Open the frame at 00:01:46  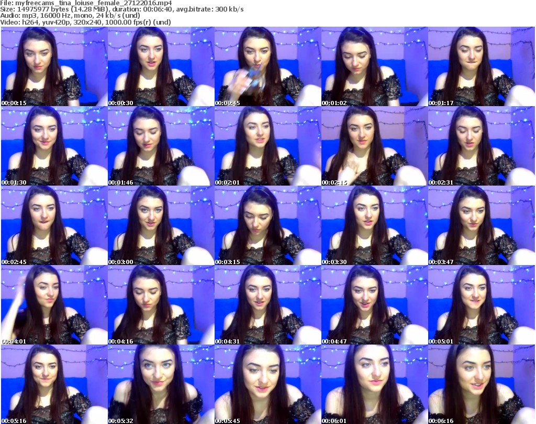161,146
